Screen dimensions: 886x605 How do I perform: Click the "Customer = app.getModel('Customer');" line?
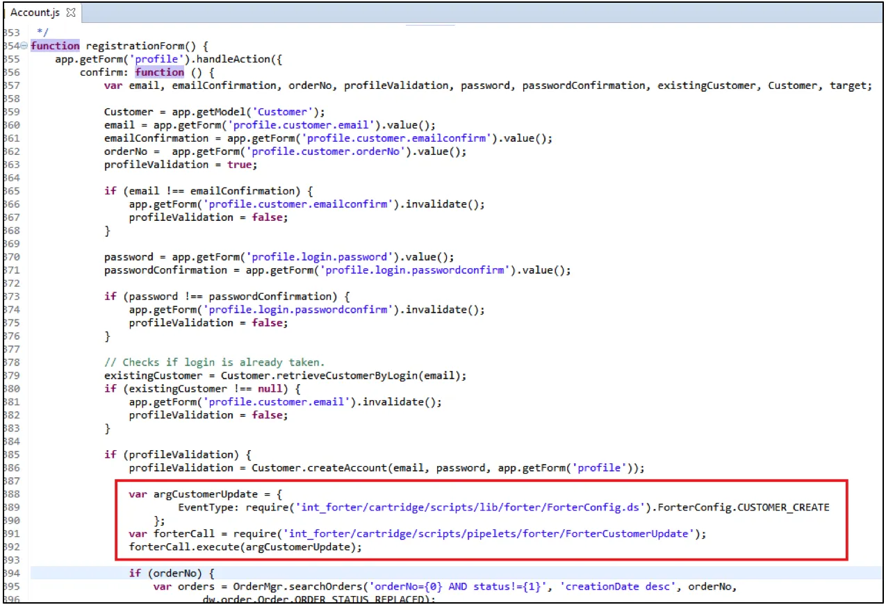(215, 112)
